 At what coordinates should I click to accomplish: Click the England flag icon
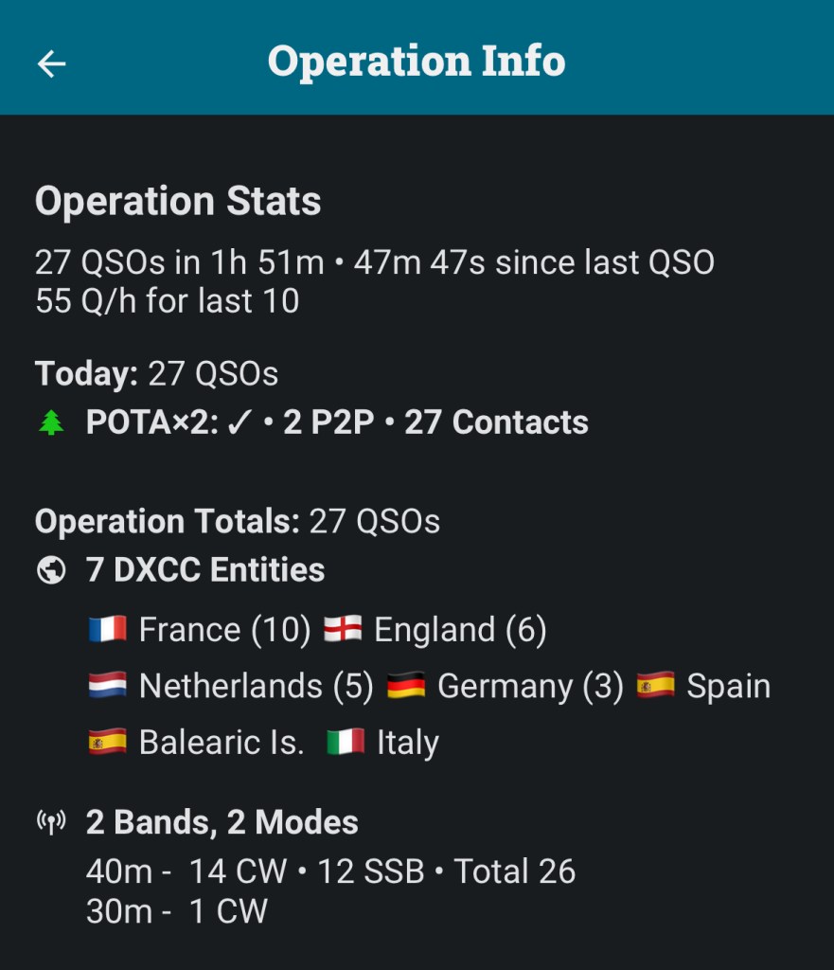[343, 630]
